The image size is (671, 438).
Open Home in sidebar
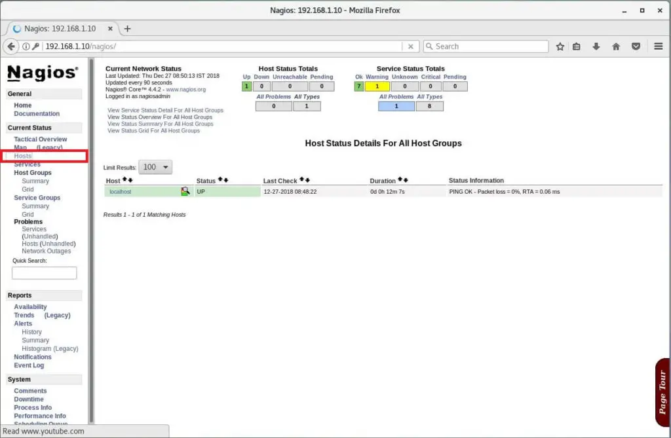pyautogui.click(x=23, y=105)
